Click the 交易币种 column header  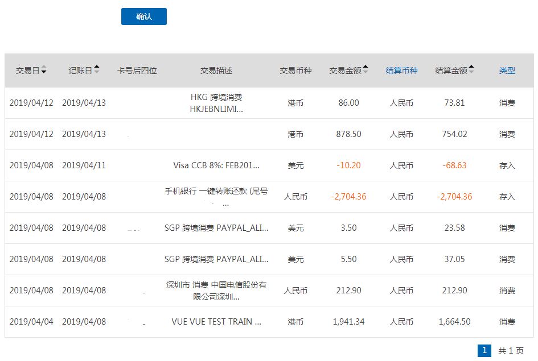point(295,70)
